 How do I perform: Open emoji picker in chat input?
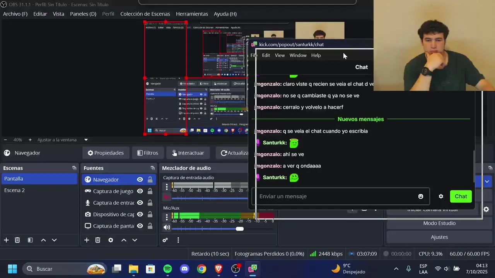[x=421, y=196]
